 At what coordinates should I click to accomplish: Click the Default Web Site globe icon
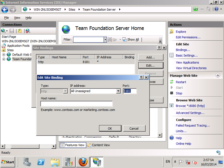[9, 55]
